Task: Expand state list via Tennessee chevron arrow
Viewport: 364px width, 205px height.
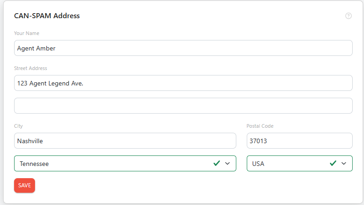Action: 227,164
